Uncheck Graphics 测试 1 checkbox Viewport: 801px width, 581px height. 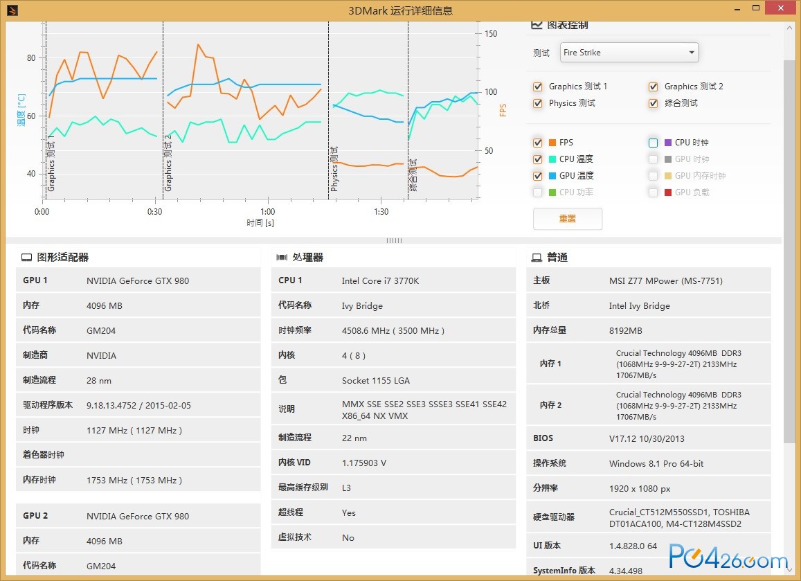tap(537, 87)
